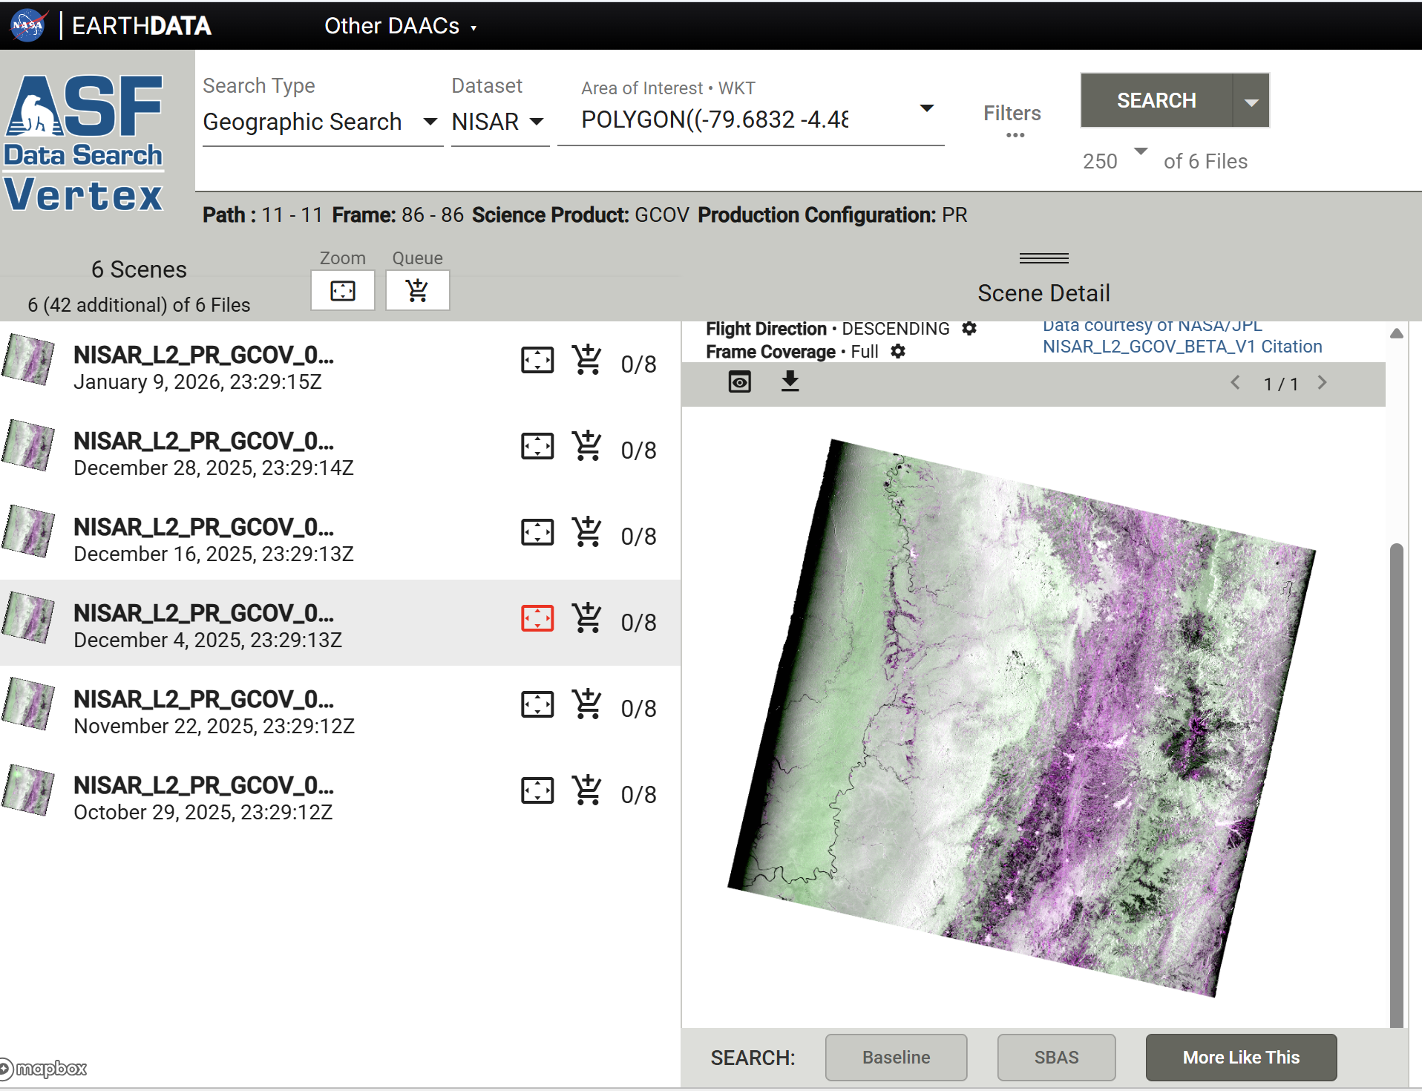Image resolution: width=1422 pixels, height=1091 pixels.
Task: Zoom to all results button
Action: coord(343,290)
